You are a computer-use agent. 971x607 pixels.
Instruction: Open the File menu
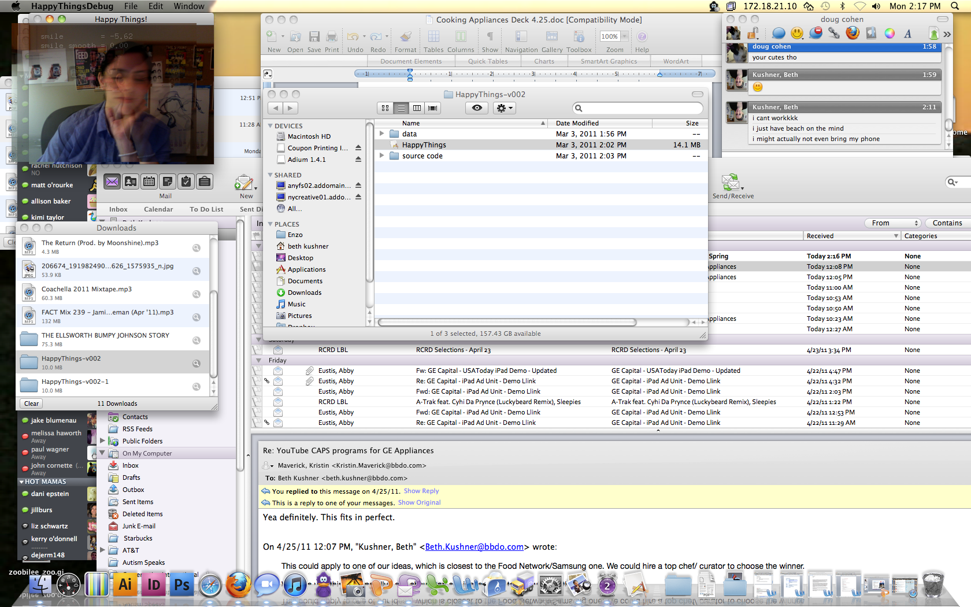131,6
